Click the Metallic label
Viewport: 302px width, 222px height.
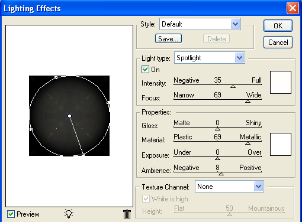[x=250, y=137]
